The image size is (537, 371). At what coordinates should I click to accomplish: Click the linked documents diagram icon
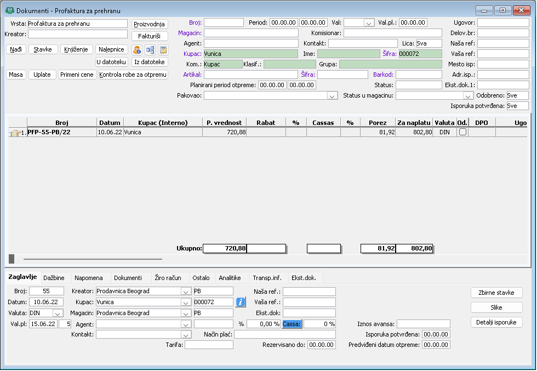150,50
